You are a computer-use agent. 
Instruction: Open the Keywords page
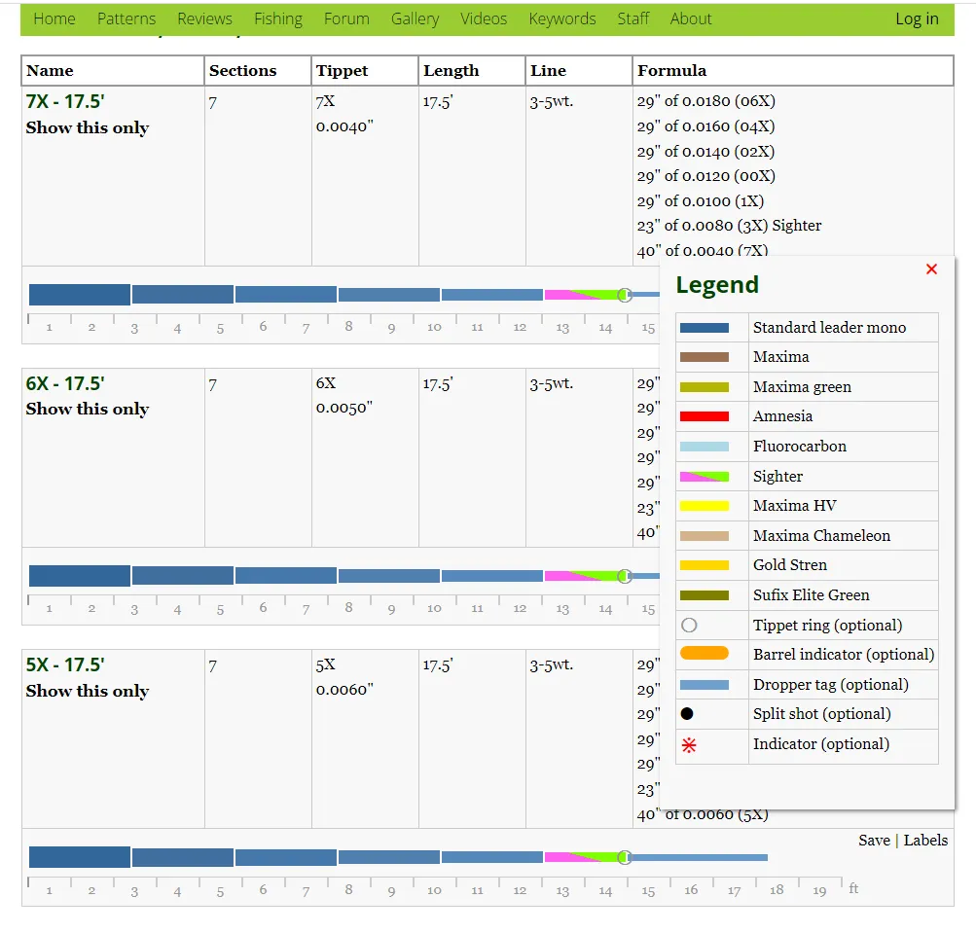point(562,18)
